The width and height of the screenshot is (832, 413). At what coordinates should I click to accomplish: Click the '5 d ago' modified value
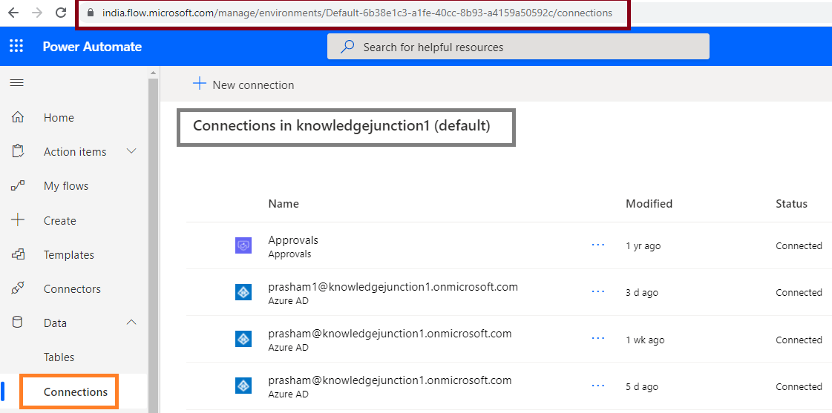click(x=641, y=387)
